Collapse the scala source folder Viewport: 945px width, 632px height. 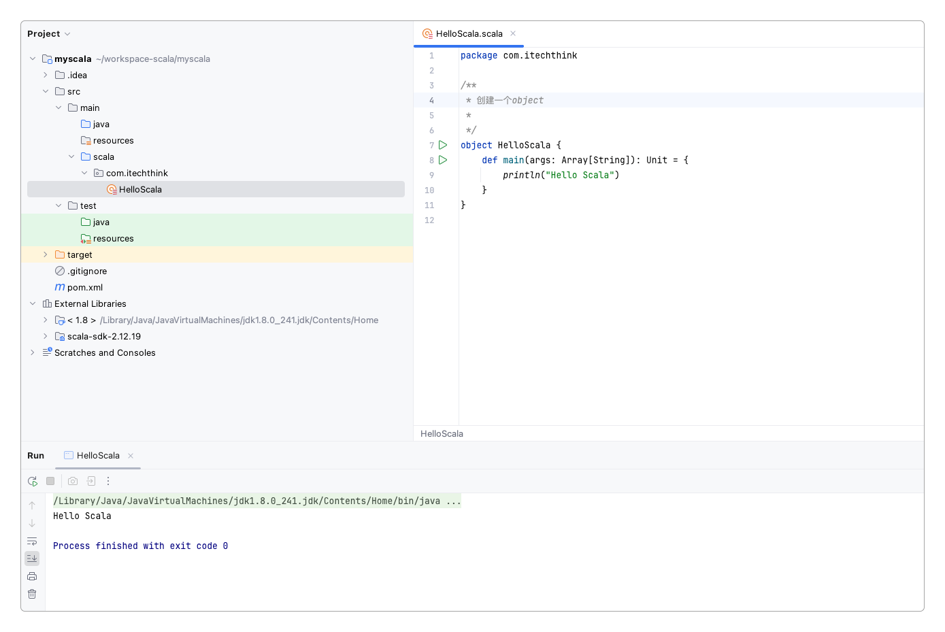tap(71, 156)
